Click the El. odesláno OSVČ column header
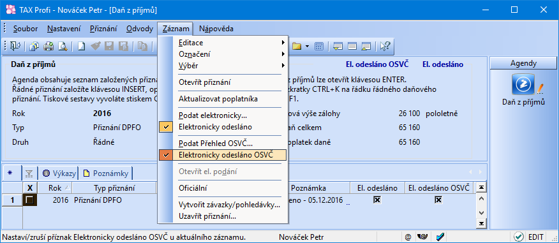 [x=439, y=188]
